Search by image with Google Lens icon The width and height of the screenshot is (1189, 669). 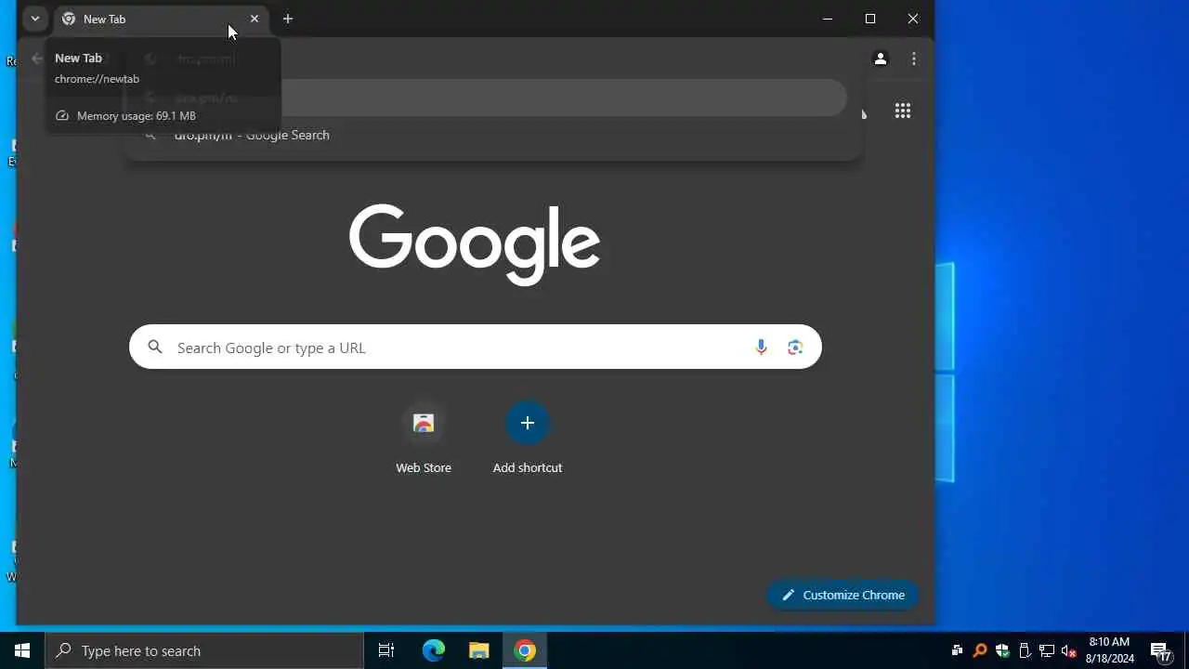[x=795, y=348]
